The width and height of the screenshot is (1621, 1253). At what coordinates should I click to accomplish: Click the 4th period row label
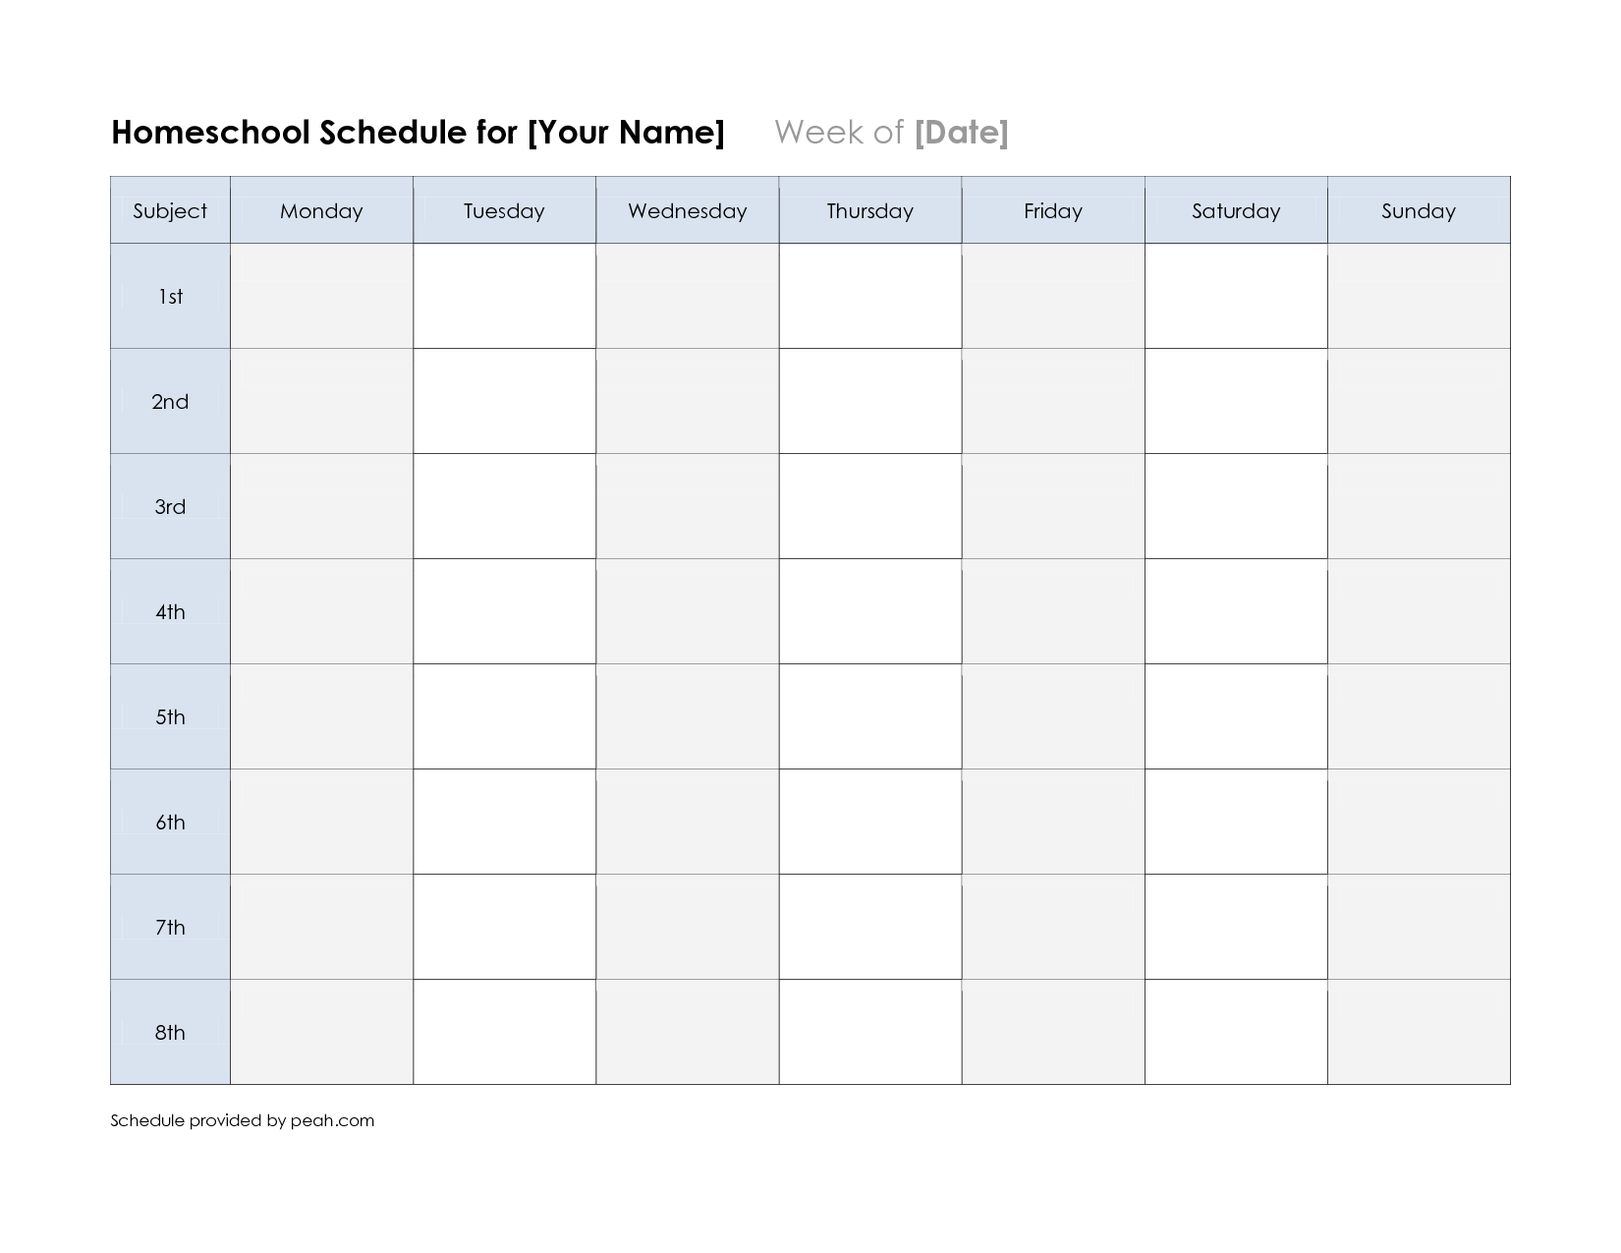click(170, 611)
